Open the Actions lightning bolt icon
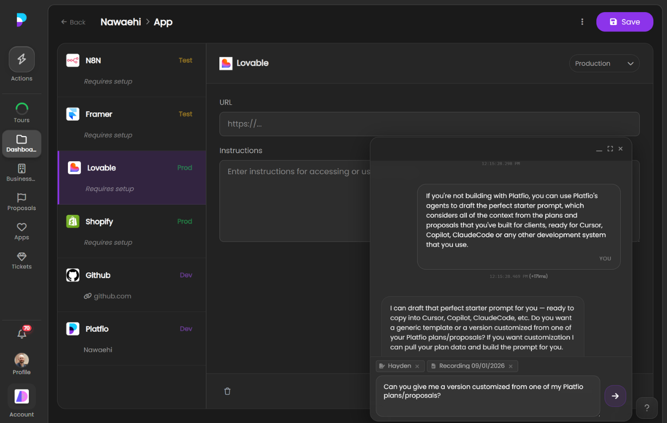 point(22,60)
